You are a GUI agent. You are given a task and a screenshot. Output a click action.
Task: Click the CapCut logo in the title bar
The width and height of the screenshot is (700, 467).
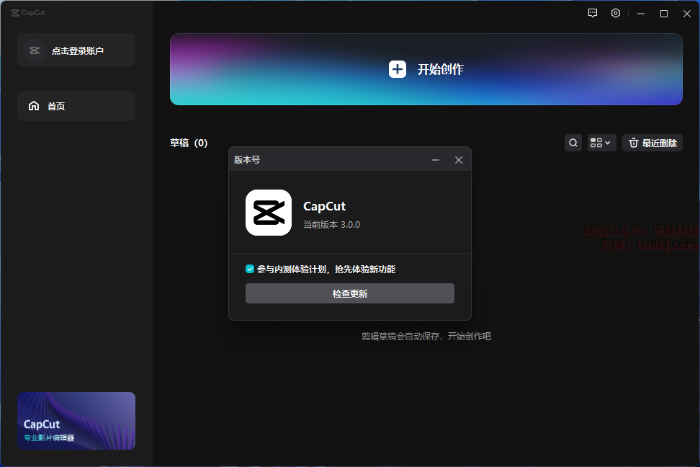pos(28,12)
